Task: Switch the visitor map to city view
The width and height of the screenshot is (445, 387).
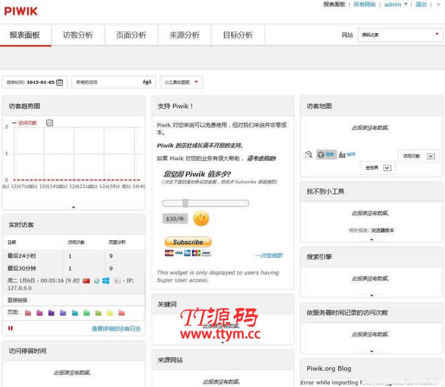Action: [347, 155]
